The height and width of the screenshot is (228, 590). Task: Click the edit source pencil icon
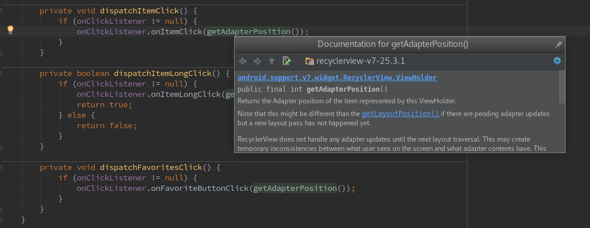click(287, 61)
